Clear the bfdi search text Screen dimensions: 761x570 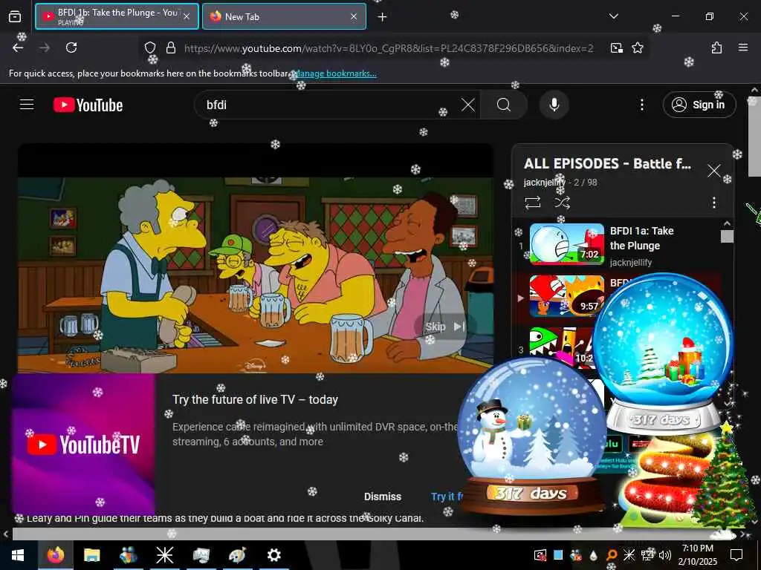(x=468, y=105)
